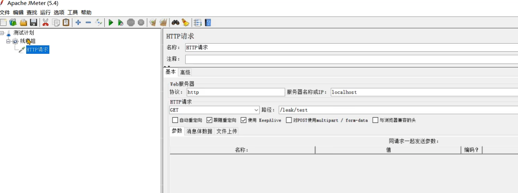Select the 文件上传 tab
This screenshot has height=193, width=518.
[227, 131]
